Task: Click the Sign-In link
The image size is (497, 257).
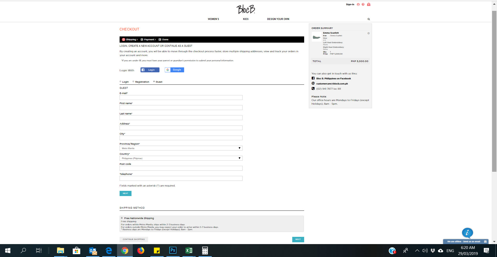Action: click(350, 4)
